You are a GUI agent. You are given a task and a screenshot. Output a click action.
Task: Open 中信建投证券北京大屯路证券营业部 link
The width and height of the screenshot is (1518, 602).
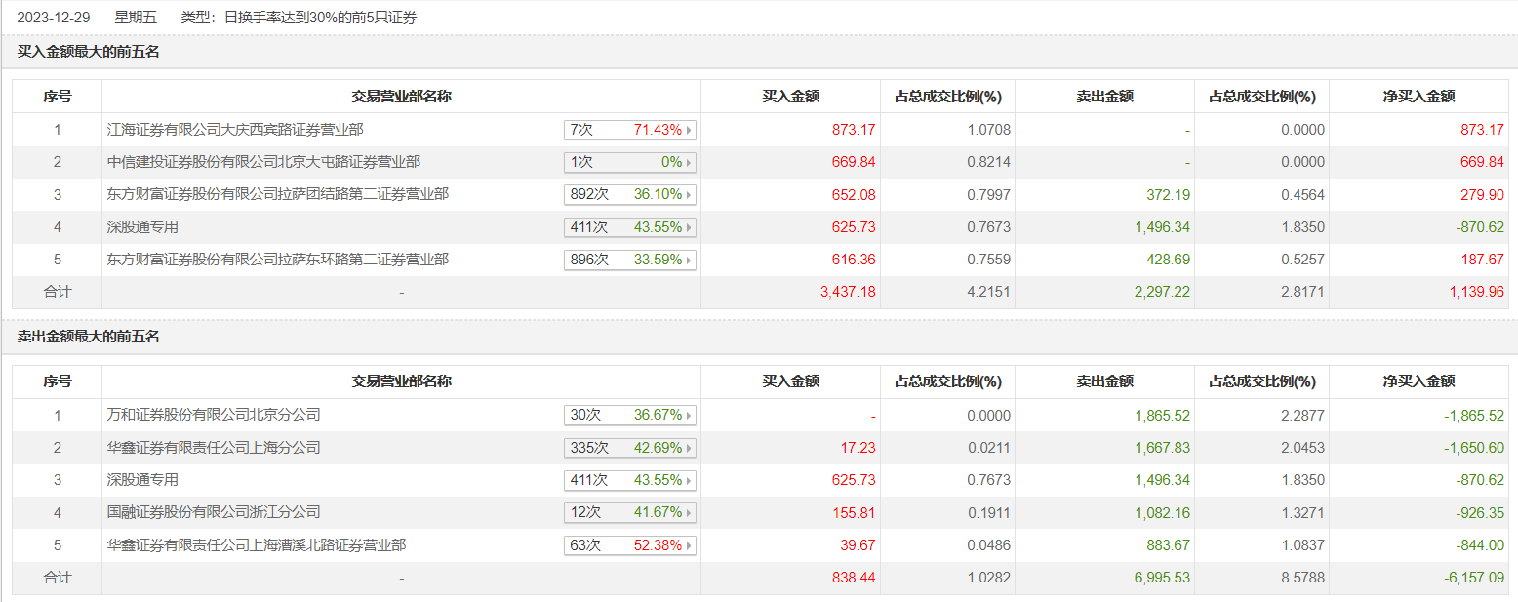(263, 162)
